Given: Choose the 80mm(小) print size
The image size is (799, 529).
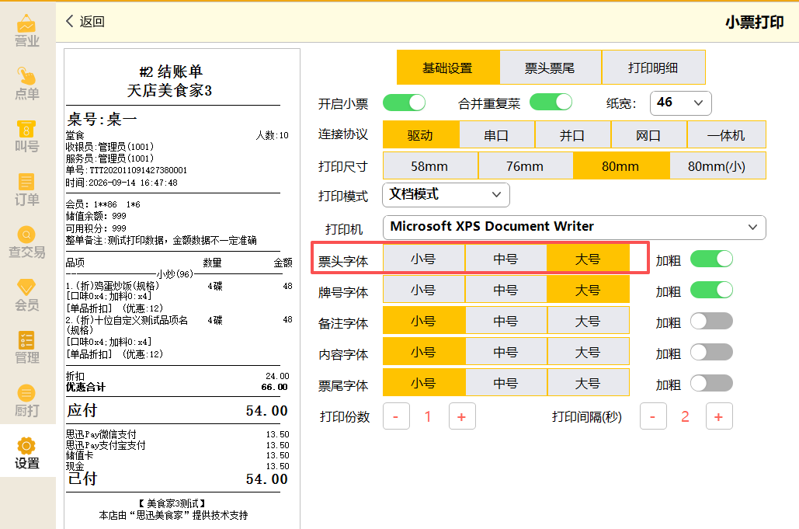Looking at the screenshot, I should pos(717,167).
